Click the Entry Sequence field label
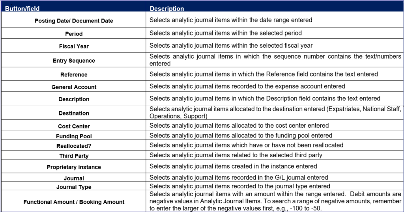Viewport: 404px width, 212px height. 74,61
